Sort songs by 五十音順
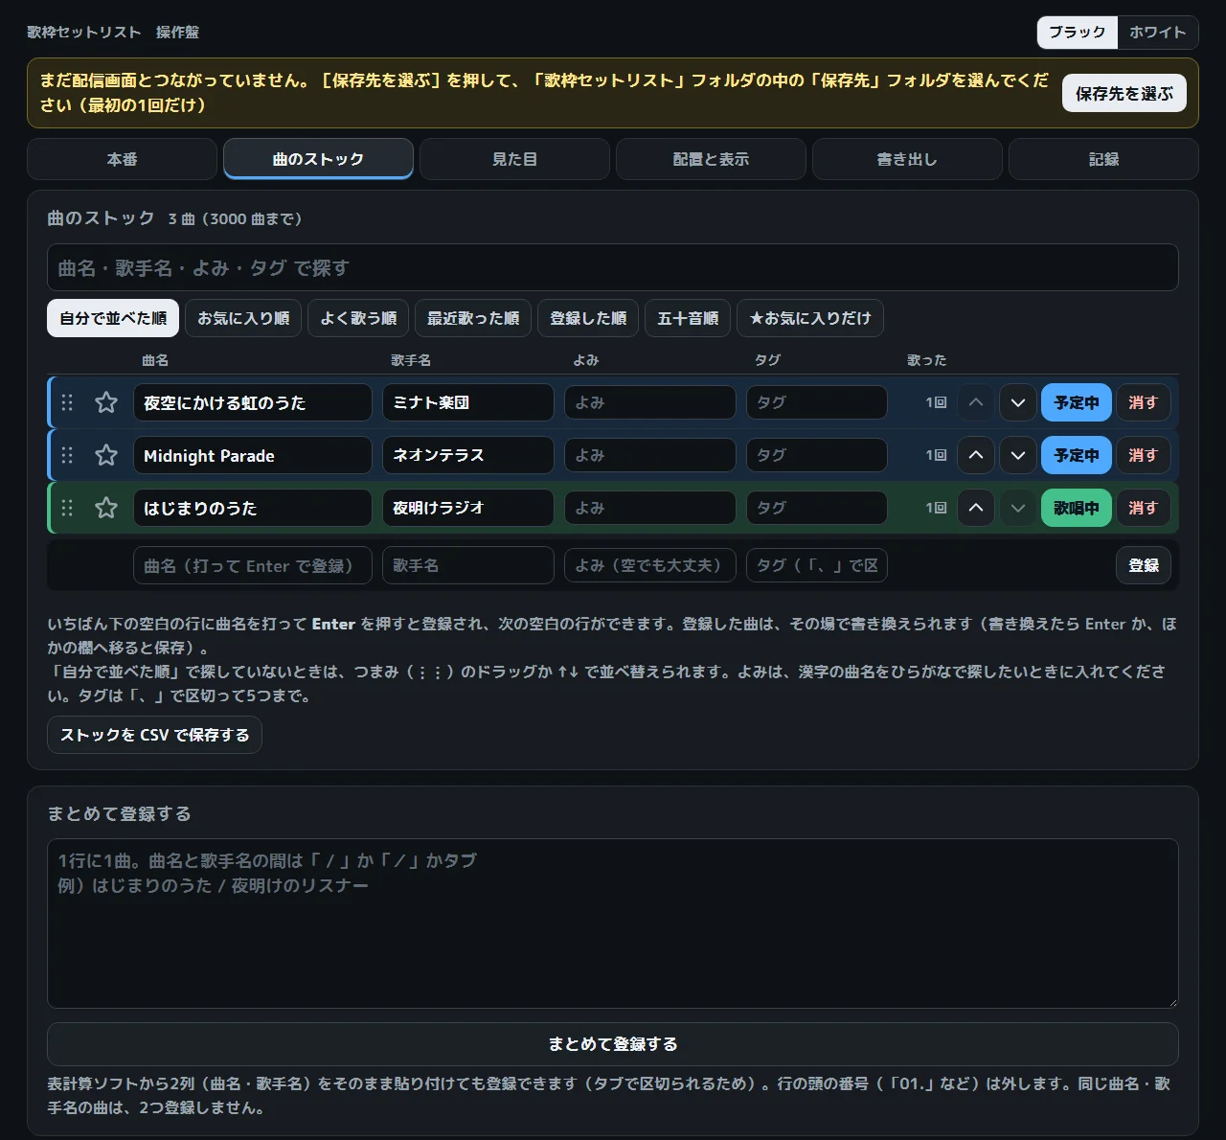The image size is (1226, 1140). click(688, 318)
